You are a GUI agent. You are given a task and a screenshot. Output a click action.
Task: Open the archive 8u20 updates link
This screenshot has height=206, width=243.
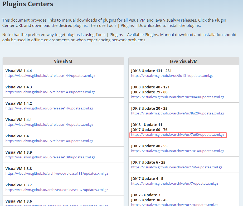tap(178, 113)
